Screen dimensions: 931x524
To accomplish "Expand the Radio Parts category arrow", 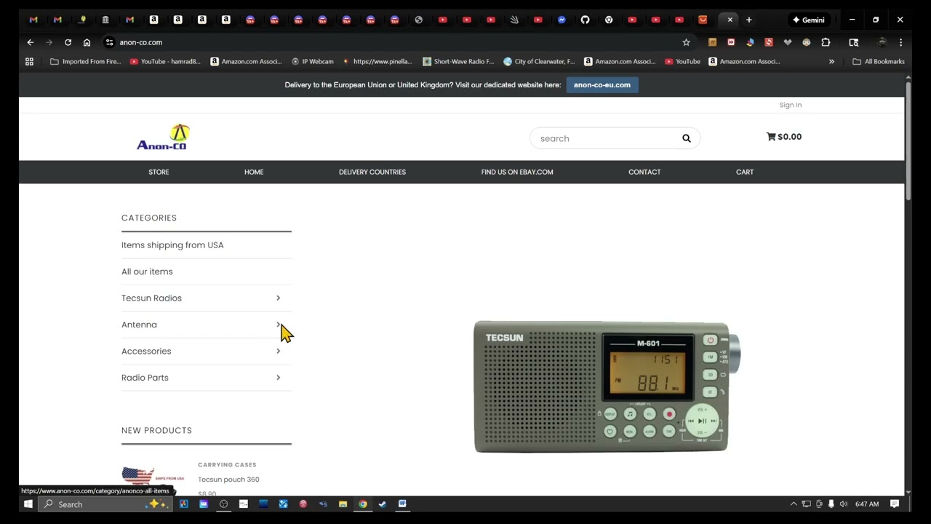I will [278, 378].
